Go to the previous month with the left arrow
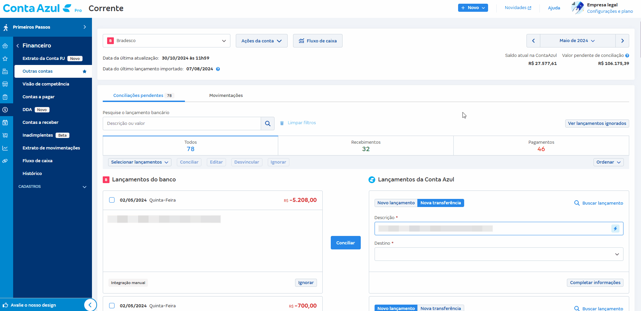Screen dimensions: 641x311 pyautogui.click(x=533, y=41)
